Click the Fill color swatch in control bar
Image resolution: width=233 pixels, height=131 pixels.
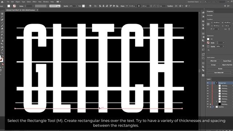click(9, 6)
